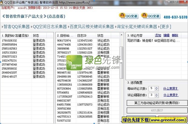Click 添加 link in comment content panel
Image resolution: width=188 pixels, height=124 pixels.
(x=158, y=35)
